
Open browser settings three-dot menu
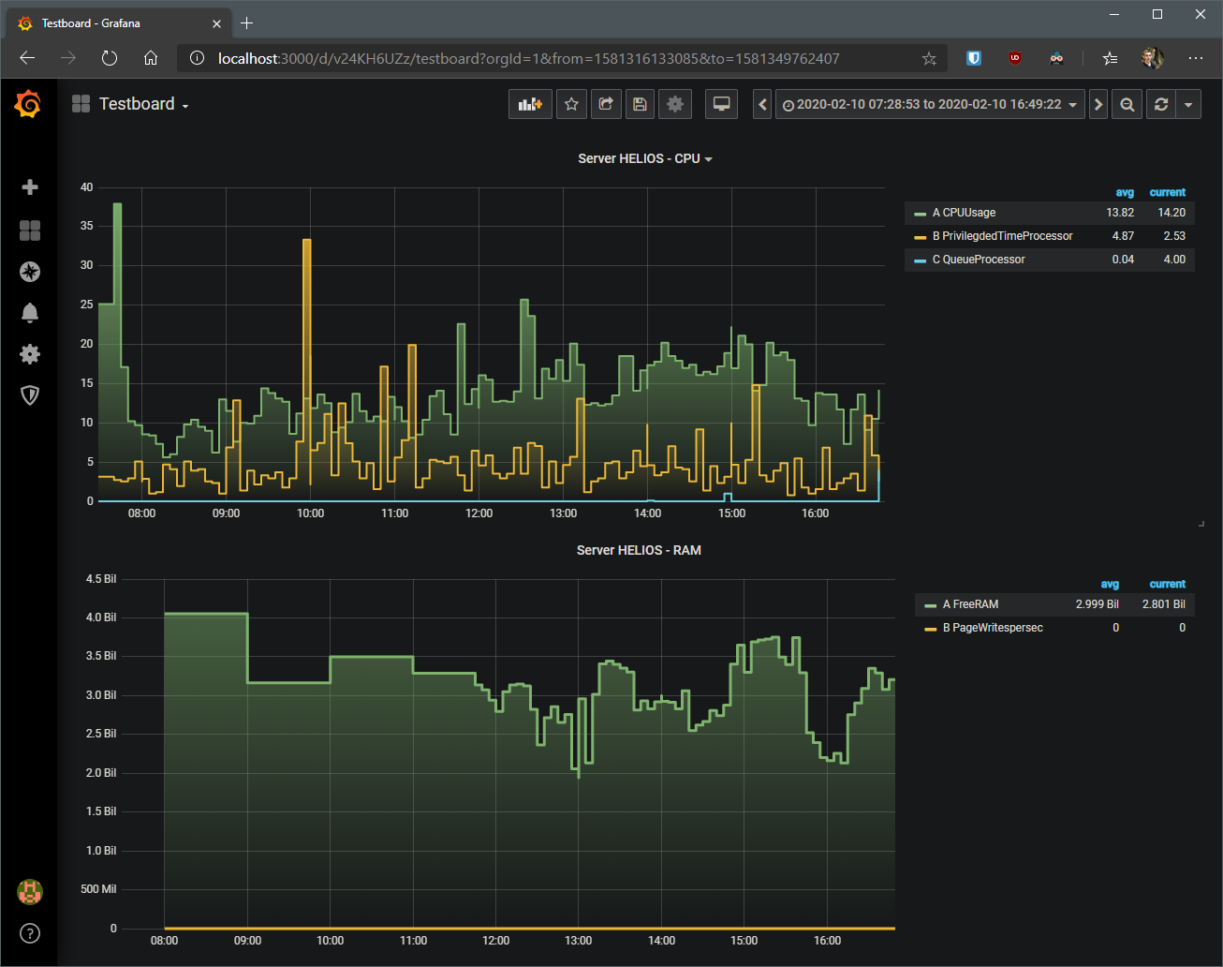point(1196,58)
